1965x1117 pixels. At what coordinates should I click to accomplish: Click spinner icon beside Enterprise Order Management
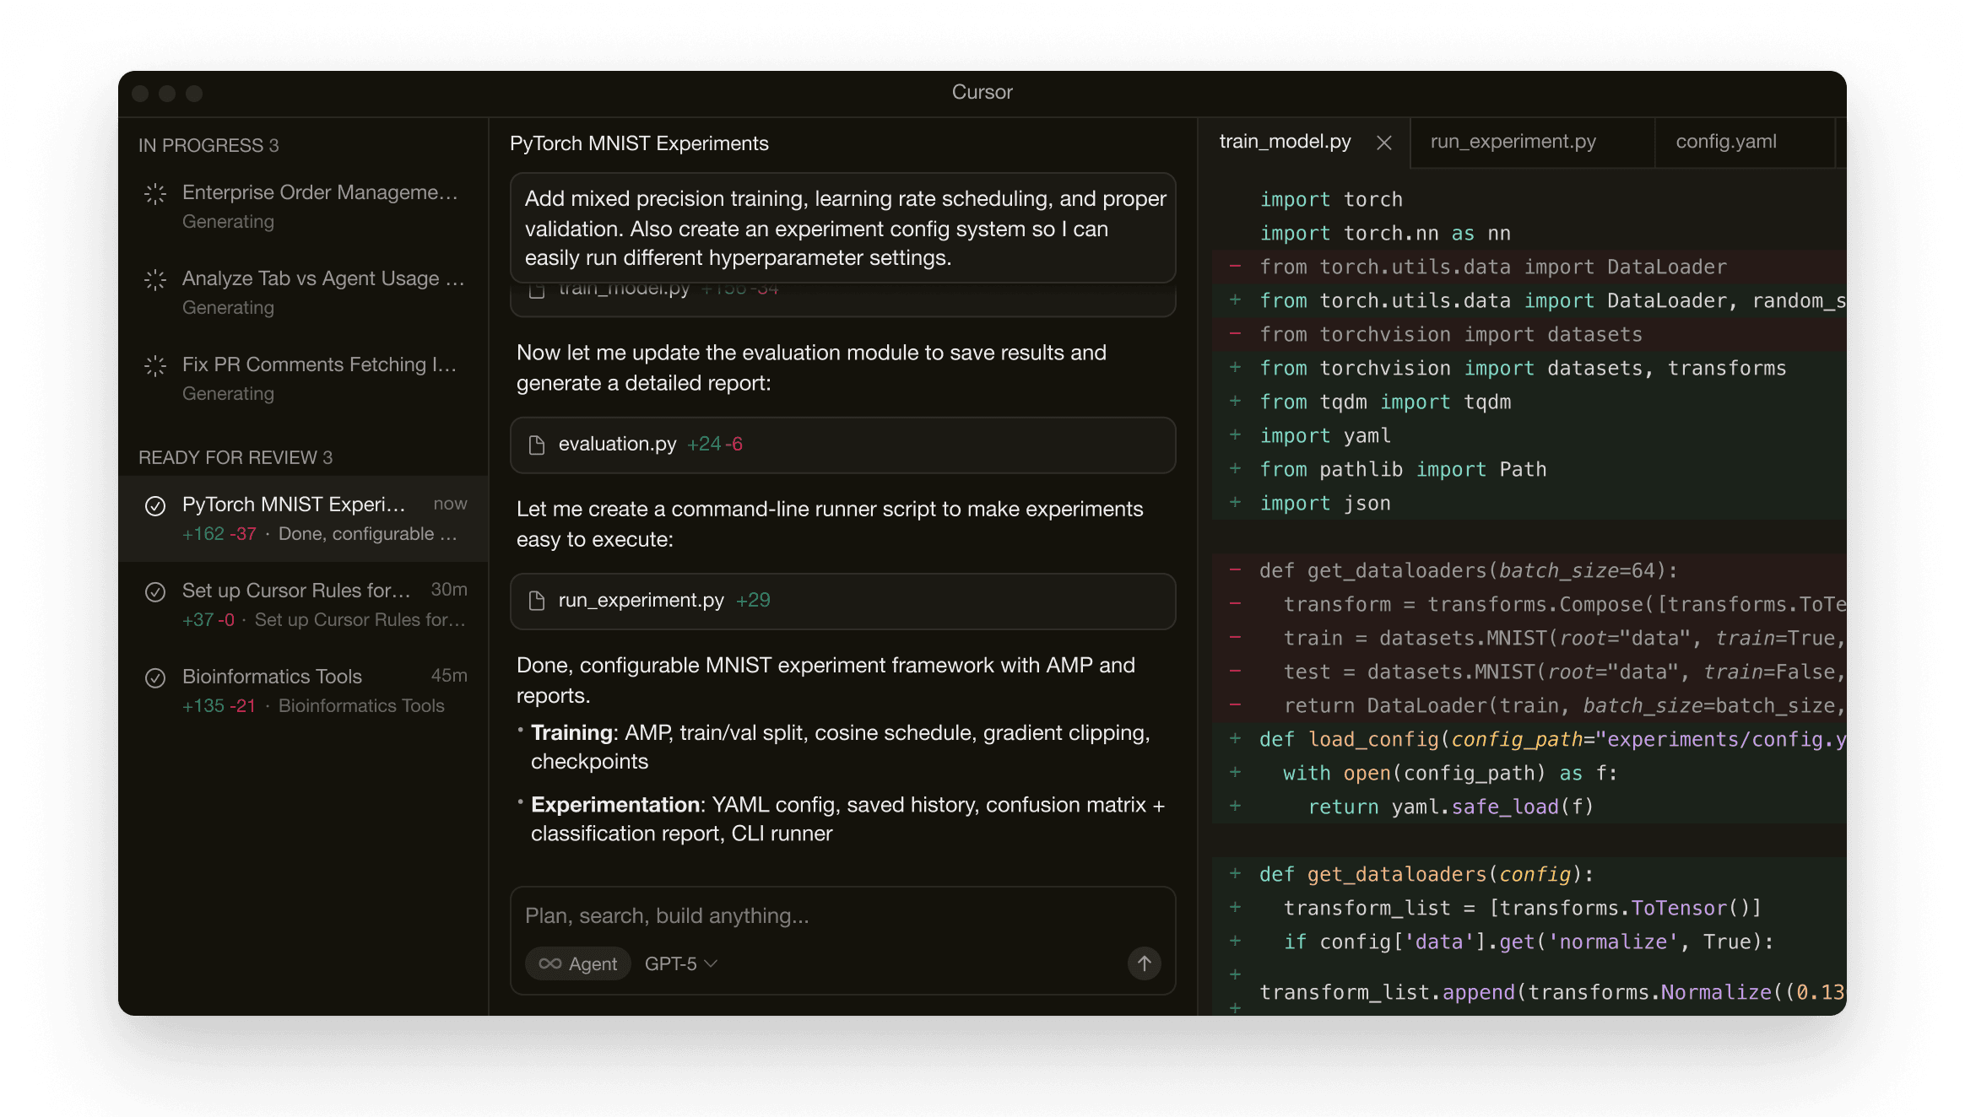point(155,194)
